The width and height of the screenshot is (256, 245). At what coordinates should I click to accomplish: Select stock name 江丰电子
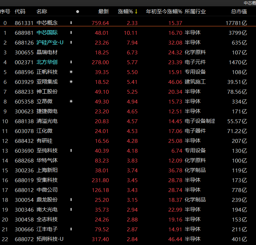click(x=47, y=229)
